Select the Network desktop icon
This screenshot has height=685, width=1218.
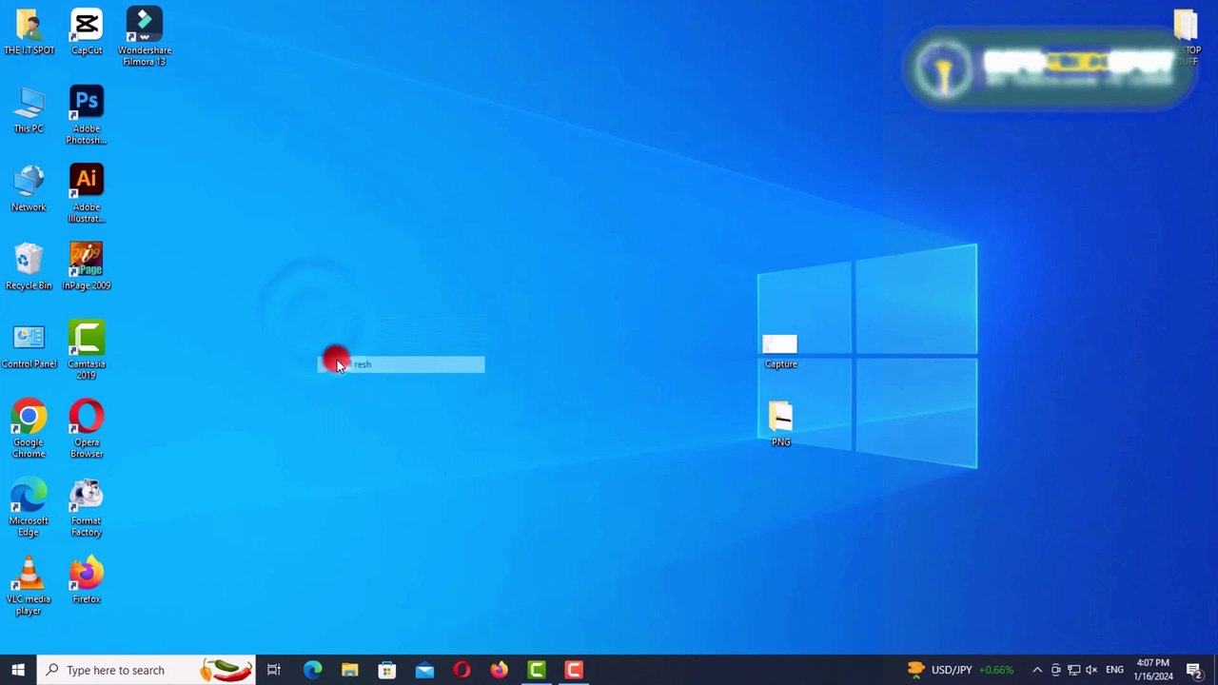[29, 188]
